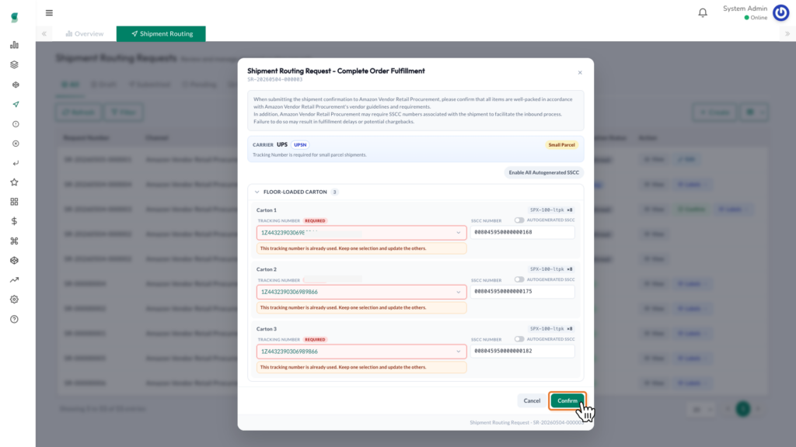Open the cube package sidebar icon

click(16, 85)
